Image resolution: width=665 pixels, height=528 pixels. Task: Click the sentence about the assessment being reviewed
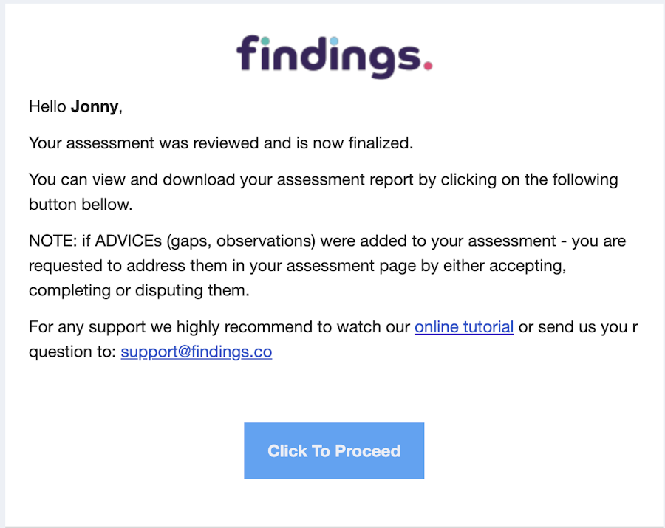pyautogui.click(x=220, y=143)
